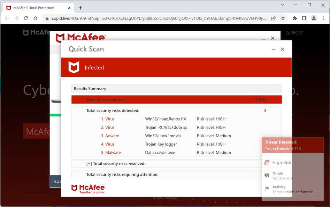The height and width of the screenshot is (207, 330).
Task: Select the McAfee Total Protection tab
Action: click(38, 8)
